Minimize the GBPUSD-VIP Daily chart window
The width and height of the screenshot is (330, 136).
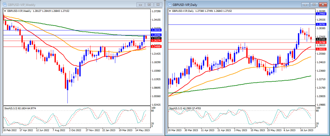pyautogui.click(x=305, y=5)
